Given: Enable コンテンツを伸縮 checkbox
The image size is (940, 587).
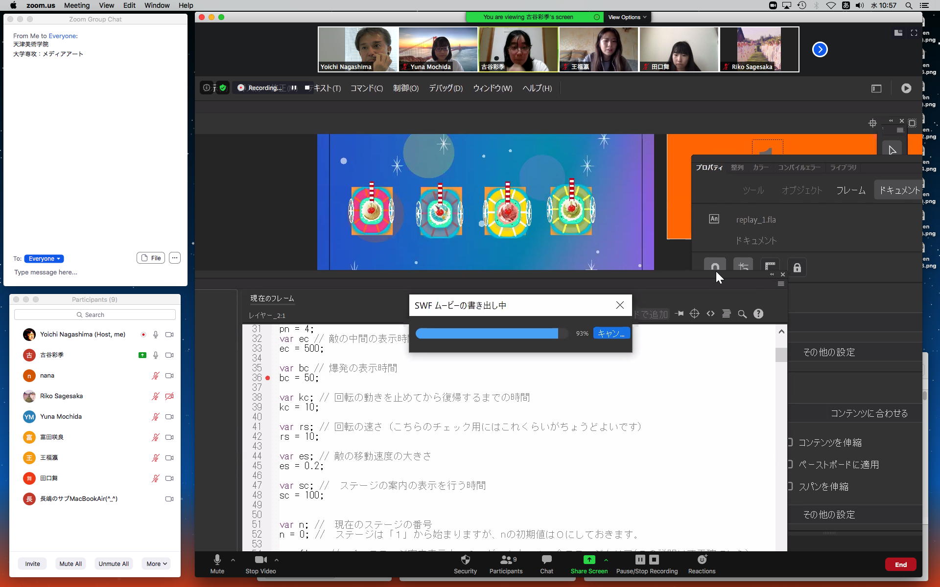Looking at the screenshot, I should tap(790, 442).
